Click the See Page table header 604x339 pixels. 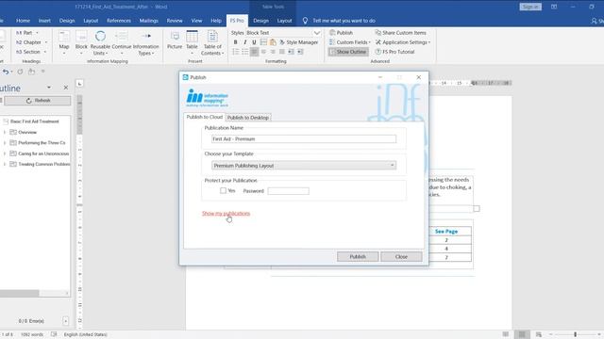tap(446, 232)
